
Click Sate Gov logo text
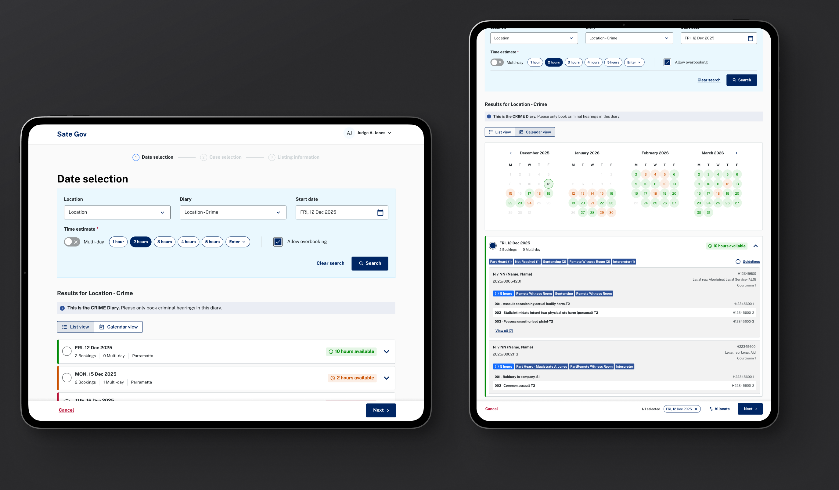(72, 134)
